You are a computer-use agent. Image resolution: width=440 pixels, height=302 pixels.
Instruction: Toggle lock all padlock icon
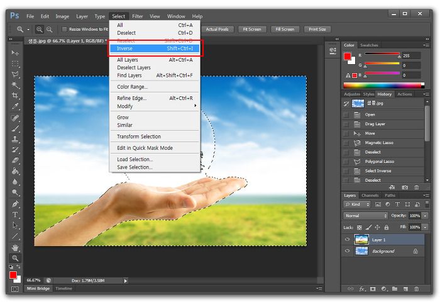coord(387,227)
